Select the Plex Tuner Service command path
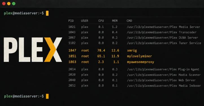This screenshot has height=106, width=204. [164, 43]
